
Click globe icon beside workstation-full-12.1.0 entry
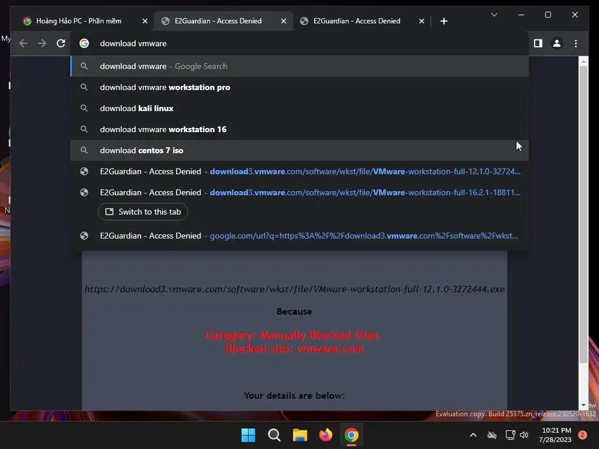coord(84,171)
